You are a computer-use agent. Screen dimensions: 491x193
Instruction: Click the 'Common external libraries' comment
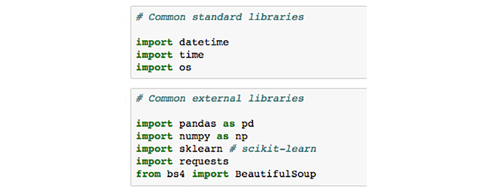[220, 99]
